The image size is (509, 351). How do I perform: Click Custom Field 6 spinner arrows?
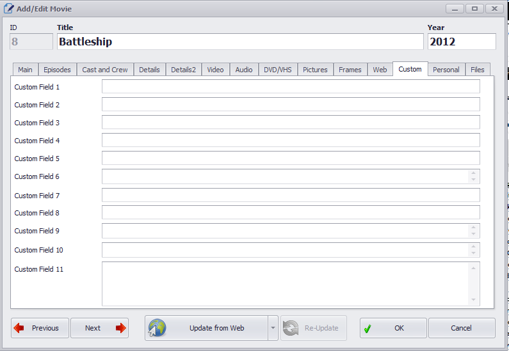tap(473, 176)
